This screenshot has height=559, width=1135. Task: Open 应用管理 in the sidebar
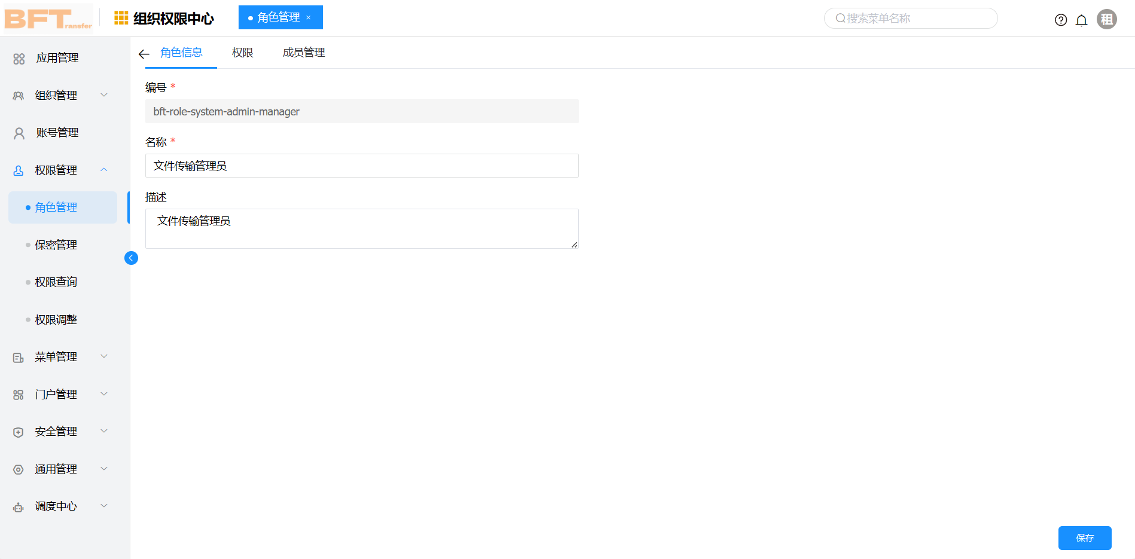pos(57,58)
